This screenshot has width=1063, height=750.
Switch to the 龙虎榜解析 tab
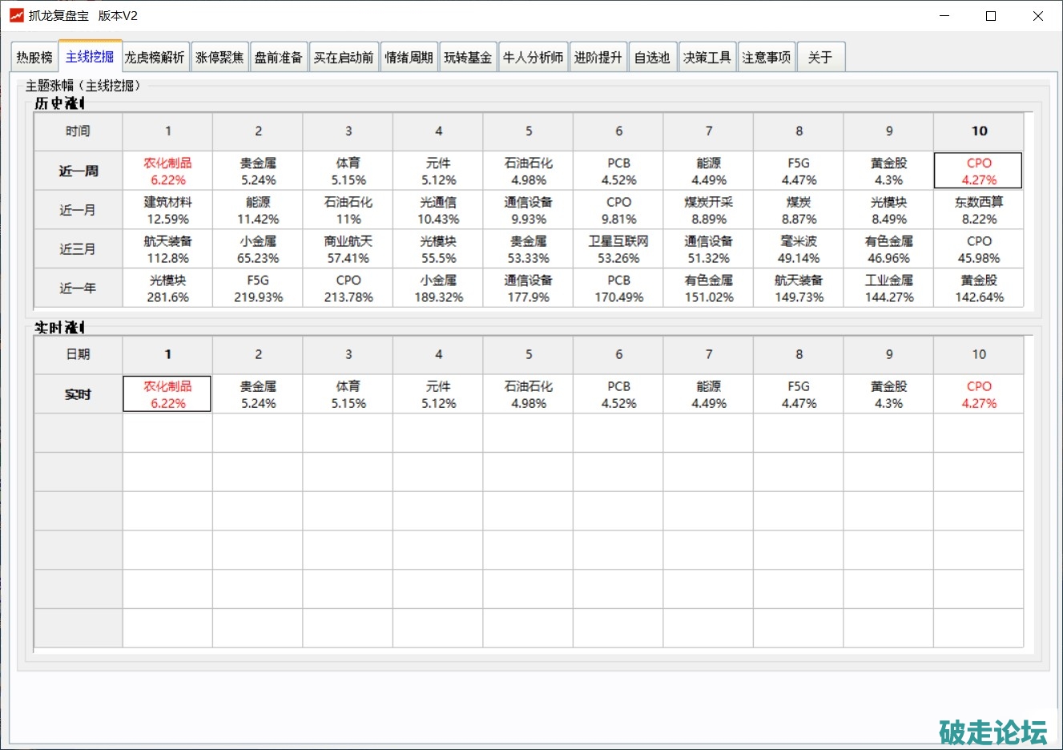click(x=155, y=57)
